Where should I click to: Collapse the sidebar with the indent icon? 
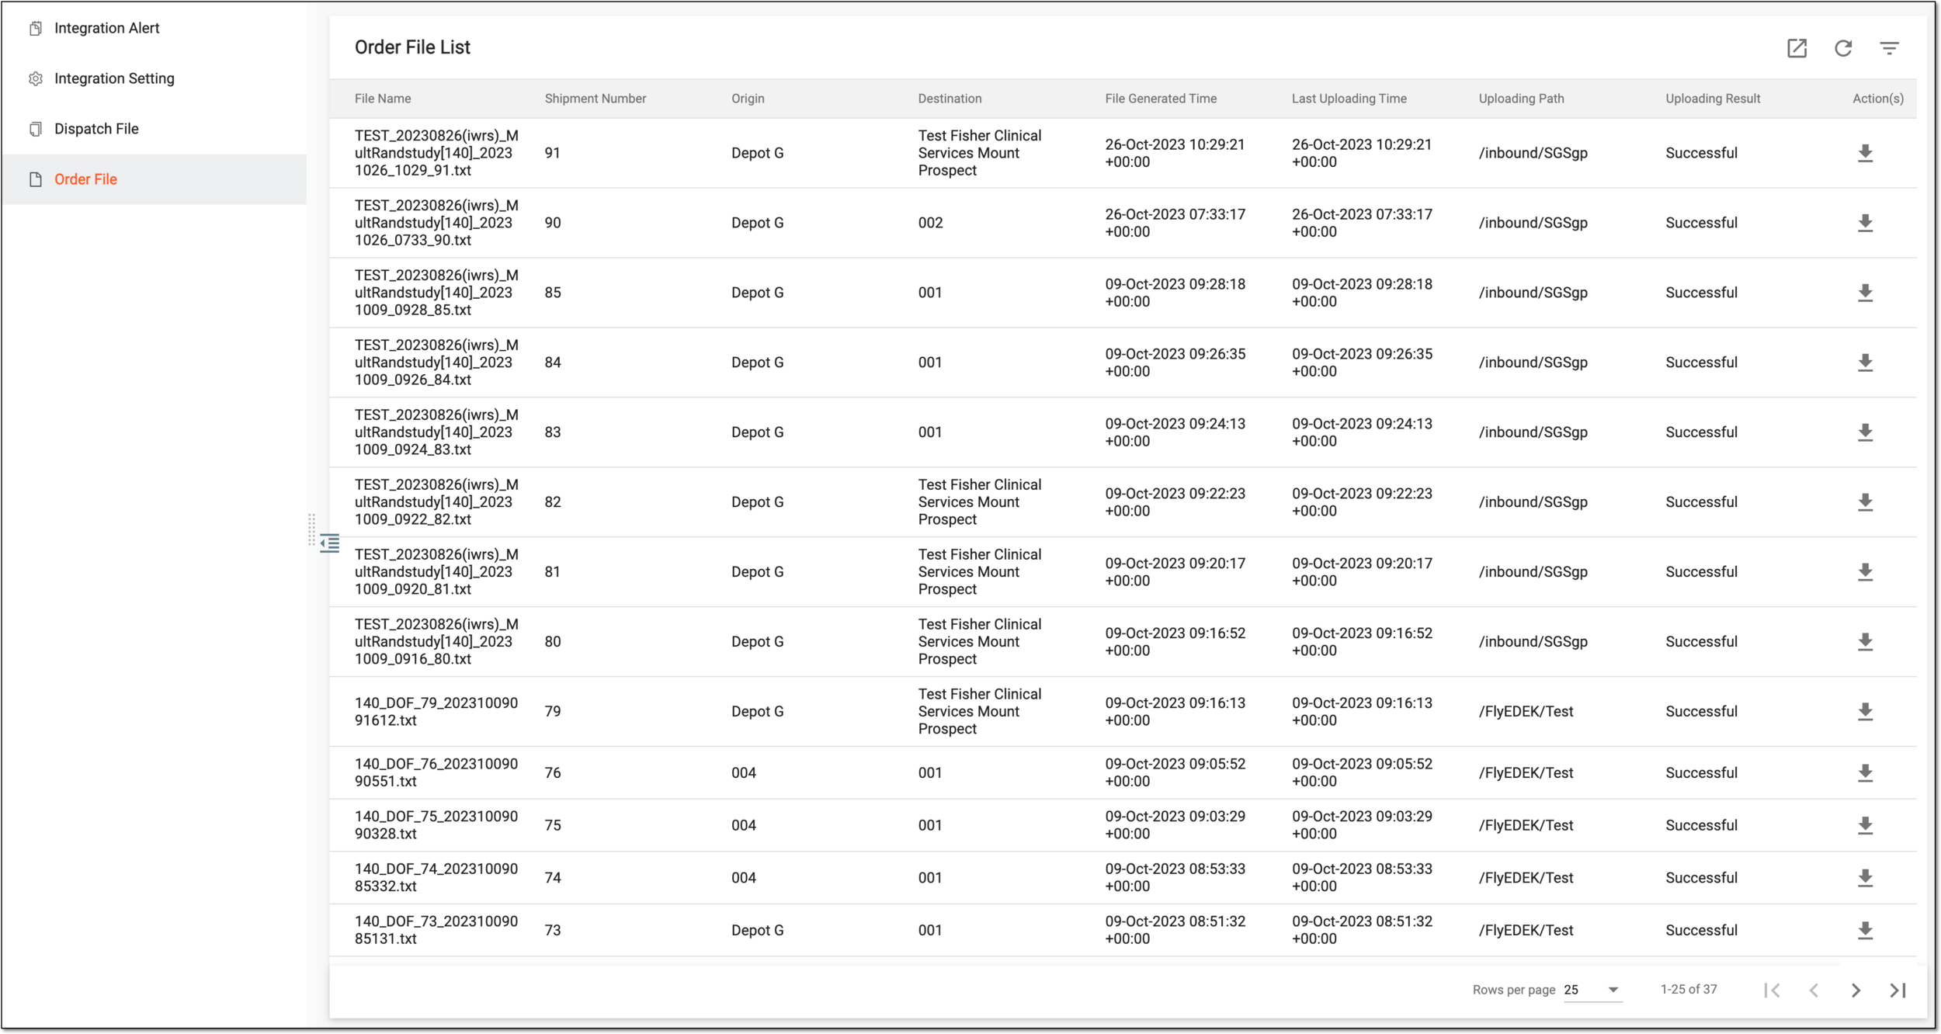[x=330, y=543]
